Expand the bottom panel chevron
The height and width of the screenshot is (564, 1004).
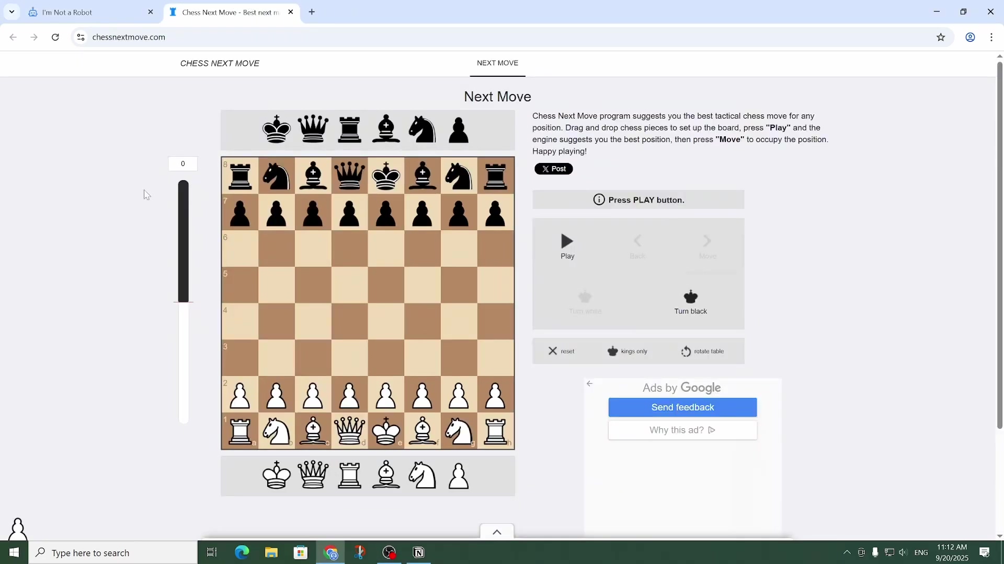[x=497, y=532]
